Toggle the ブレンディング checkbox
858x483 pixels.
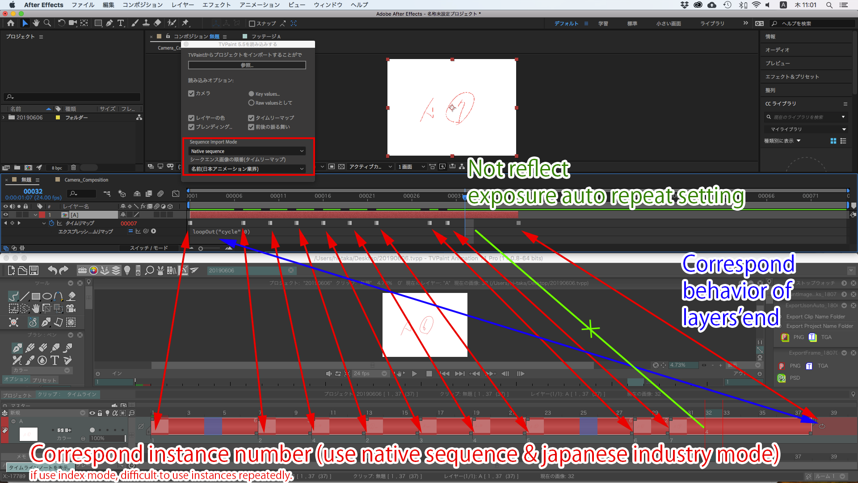191,127
